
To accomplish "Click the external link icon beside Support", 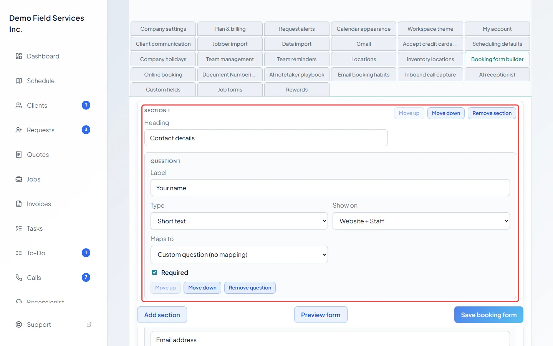I will click(89, 324).
